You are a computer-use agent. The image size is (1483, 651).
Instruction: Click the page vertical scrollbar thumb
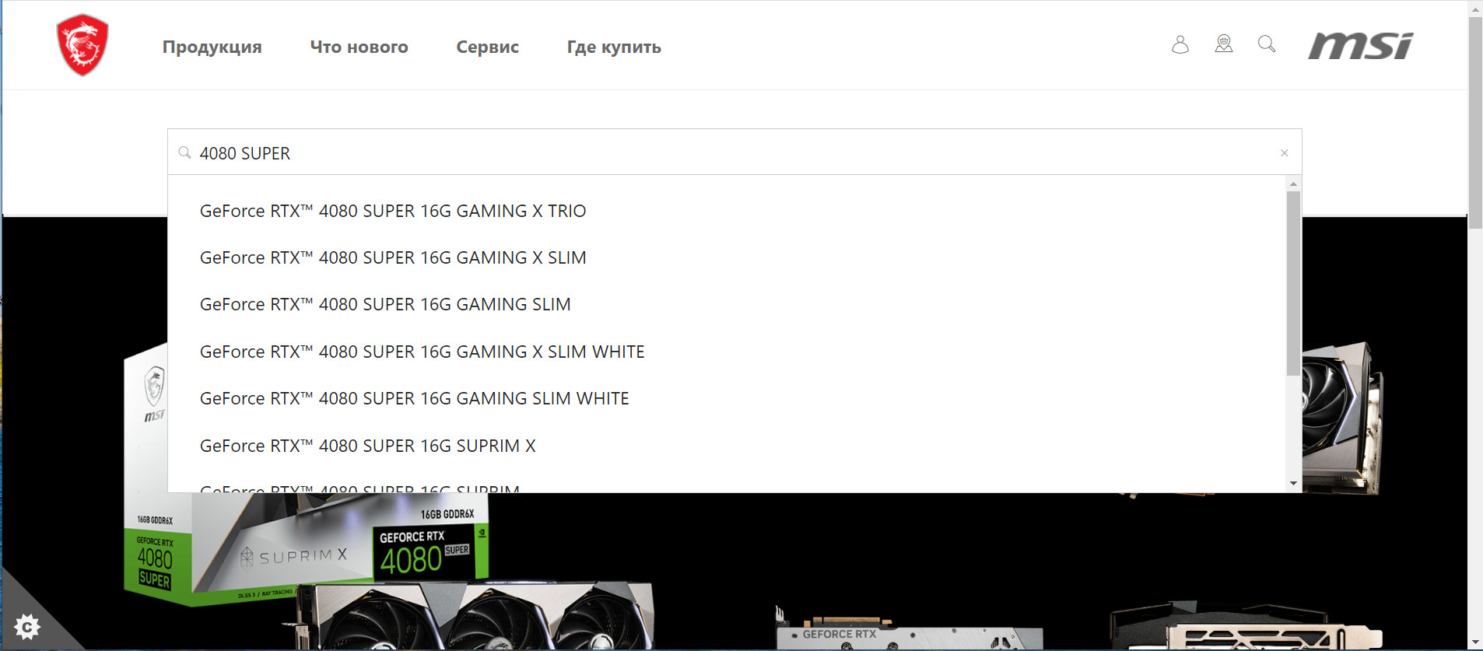pos(1476,122)
